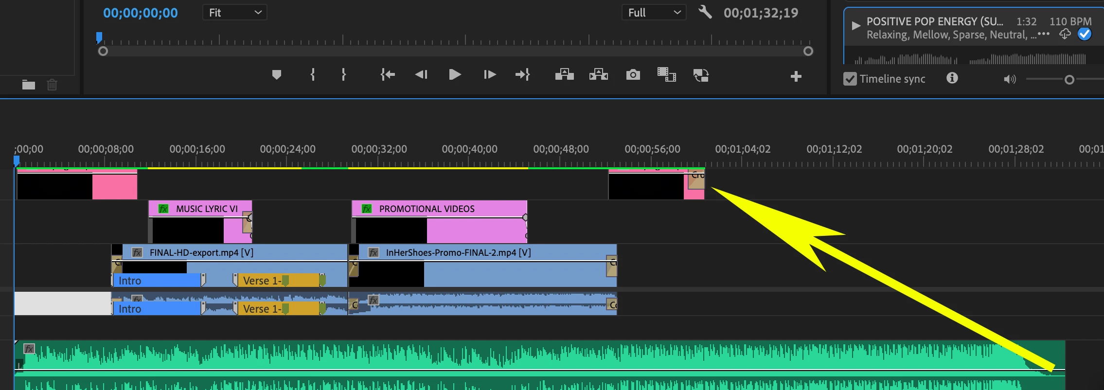
Task: Click the Program Monitor blue playhead
Action: click(x=99, y=37)
